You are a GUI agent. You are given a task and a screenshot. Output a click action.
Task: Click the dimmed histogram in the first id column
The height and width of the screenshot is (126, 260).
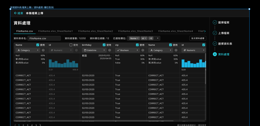tap(63, 63)
